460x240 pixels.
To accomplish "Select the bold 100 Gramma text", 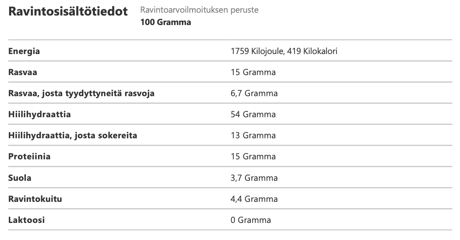I will click(x=165, y=22).
